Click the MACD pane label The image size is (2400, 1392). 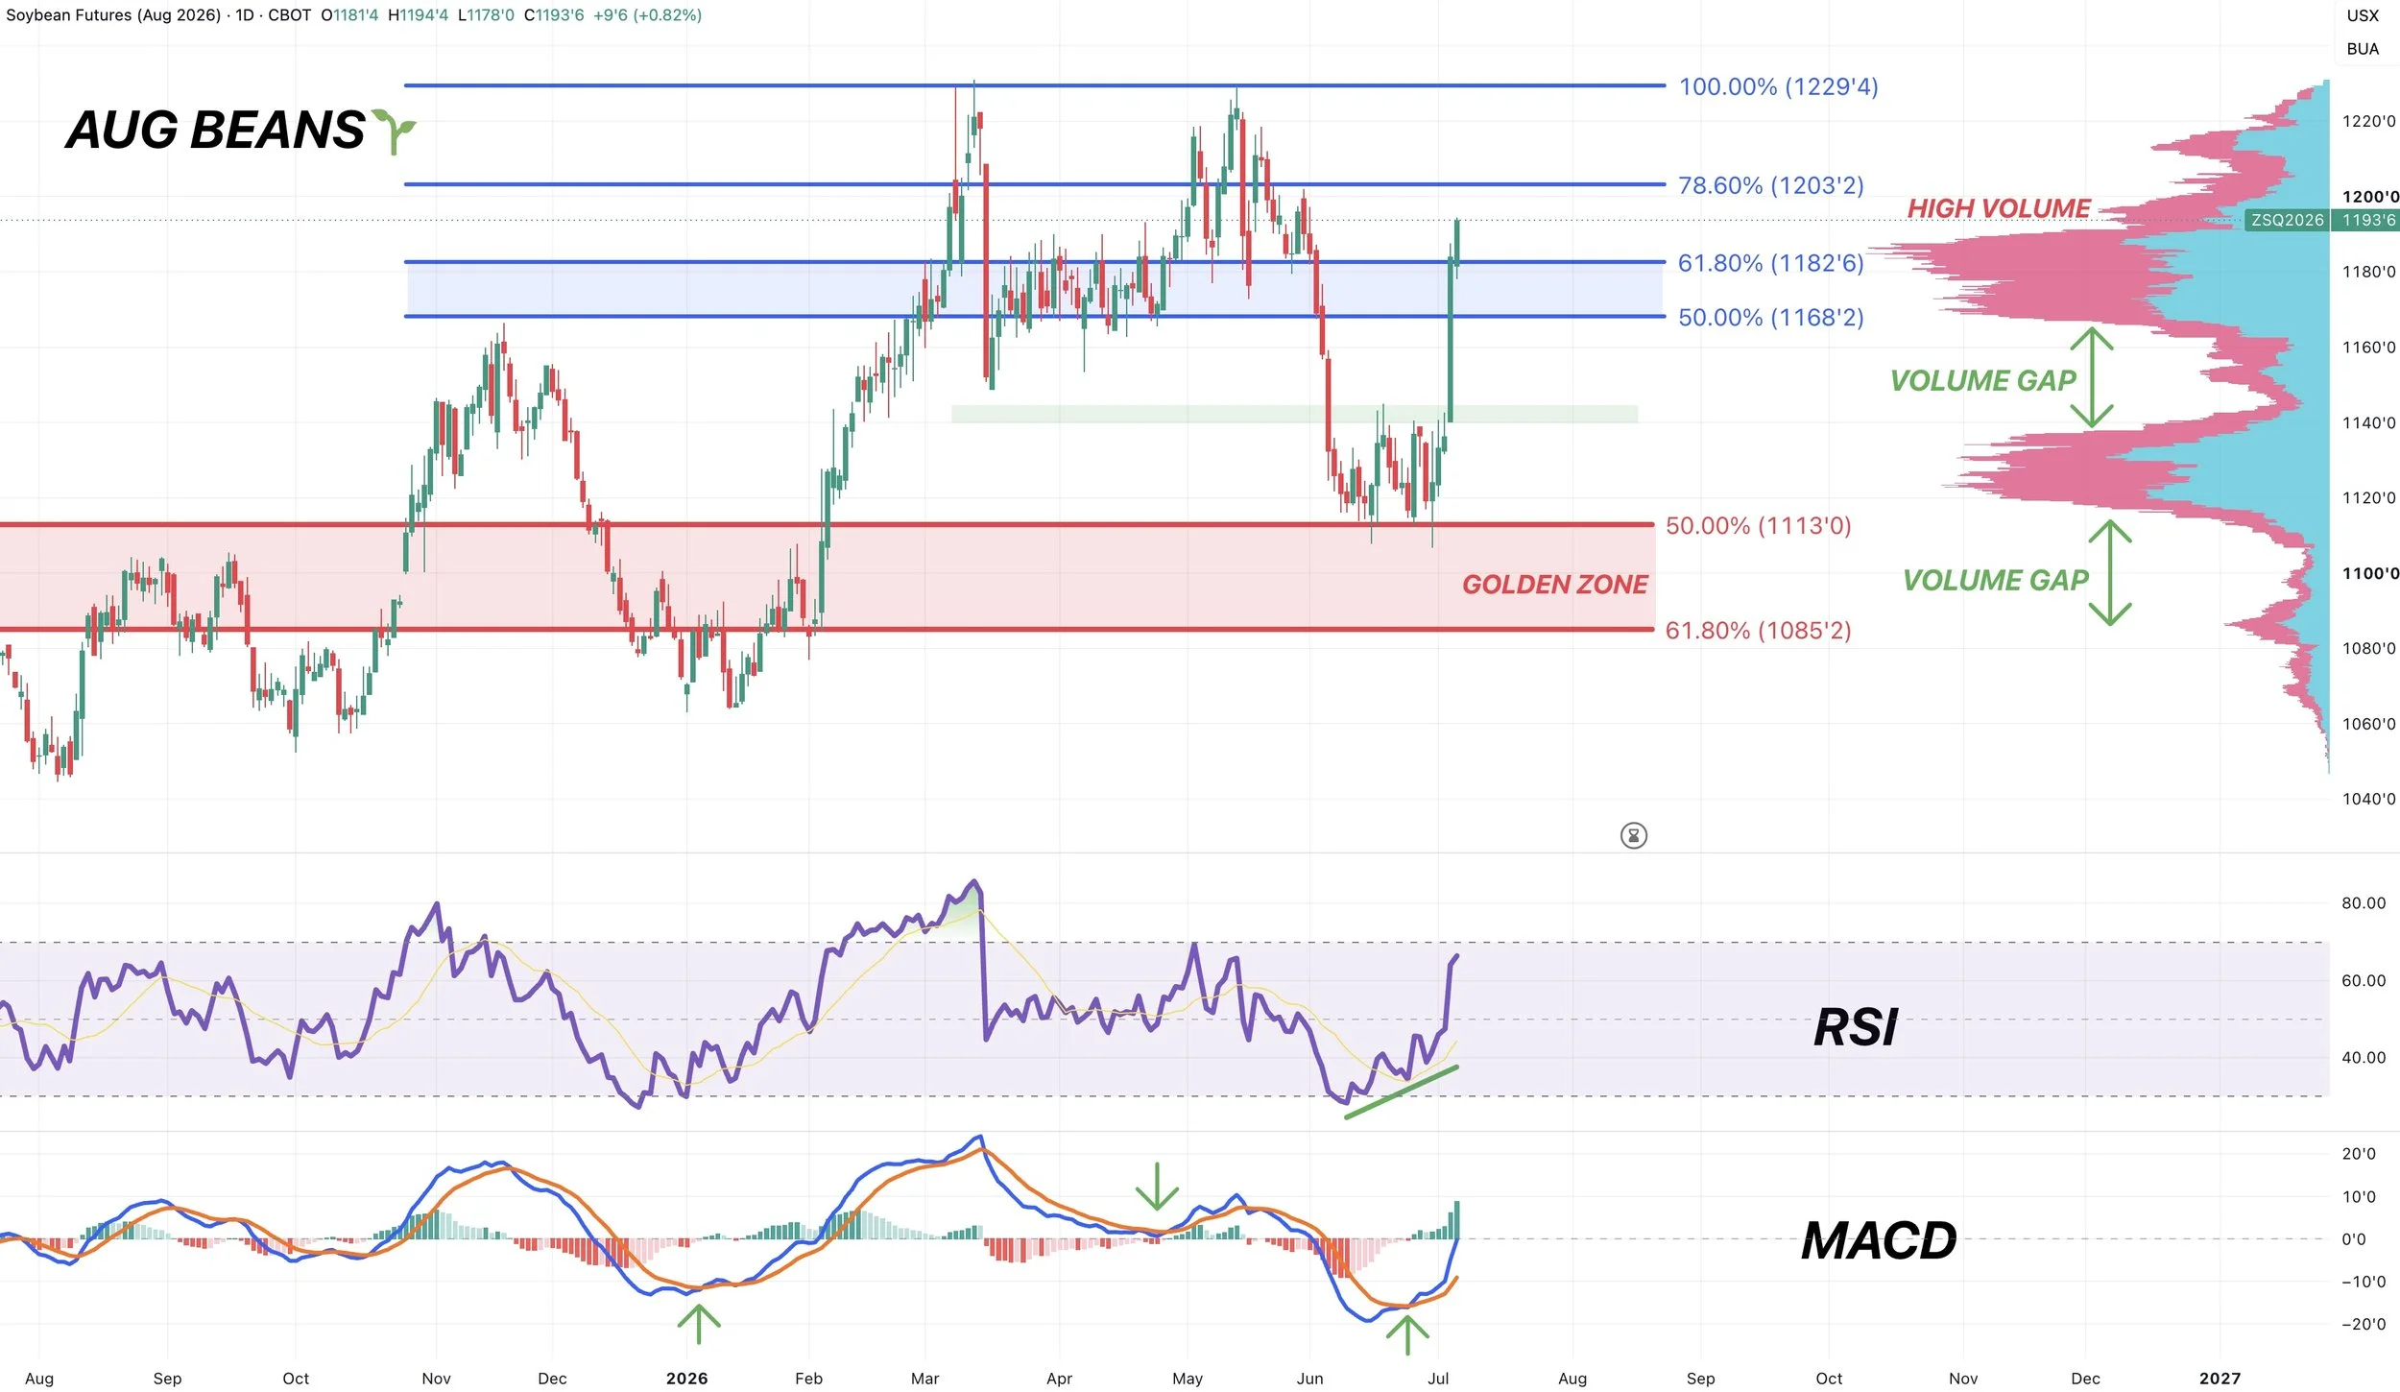pyautogui.click(x=1879, y=1241)
